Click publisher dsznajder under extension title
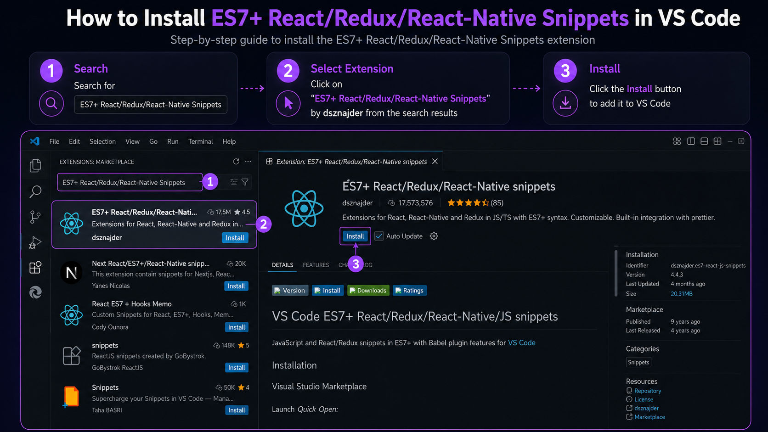The image size is (768, 432). point(357,202)
